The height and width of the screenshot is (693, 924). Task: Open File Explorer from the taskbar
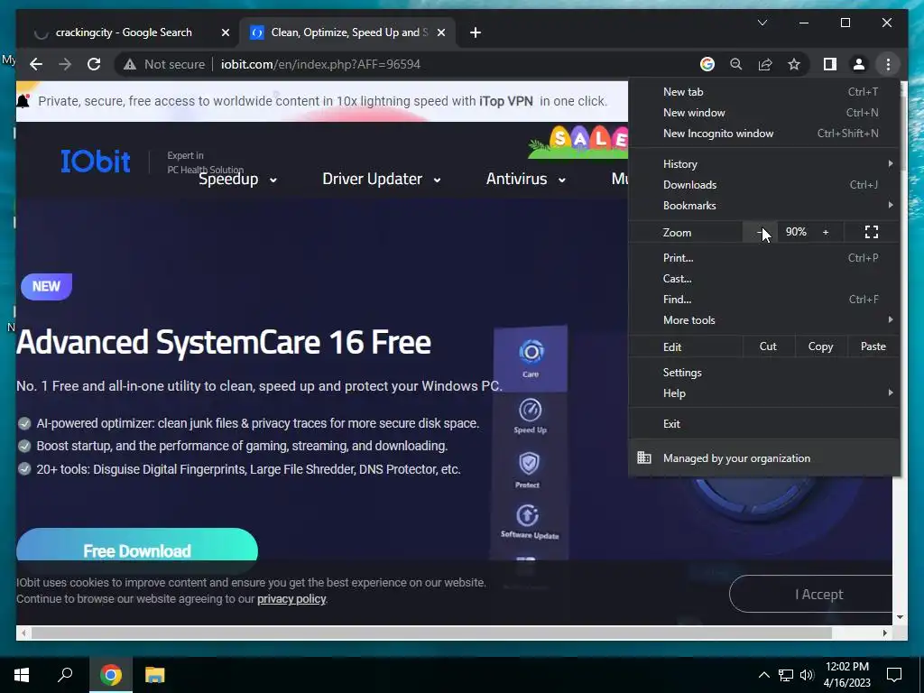[154, 675]
